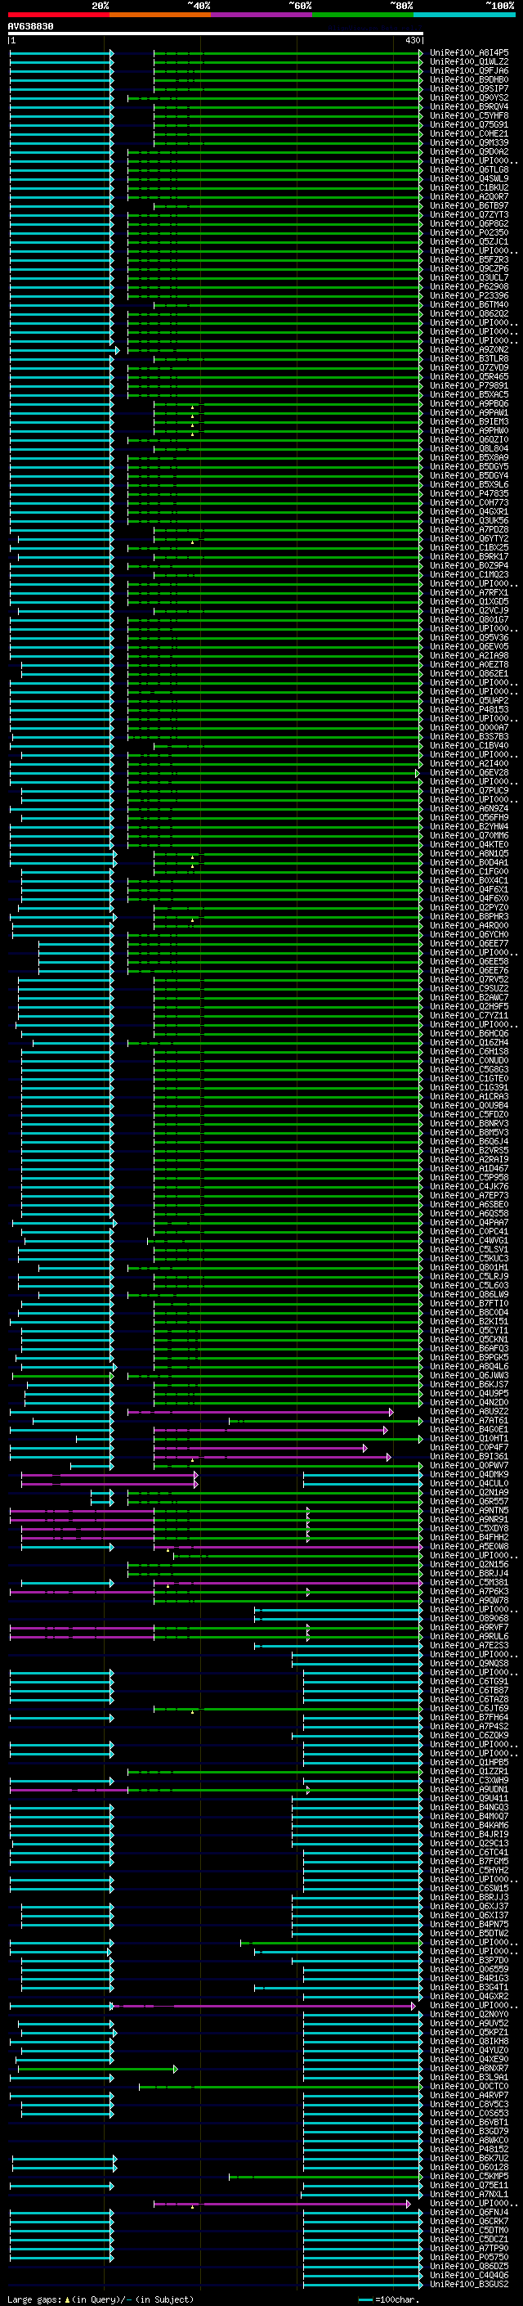This screenshot has width=523, height=2306.
Task: Select the label UniRef100_A9RVF7
Action: coord(468,1627)
